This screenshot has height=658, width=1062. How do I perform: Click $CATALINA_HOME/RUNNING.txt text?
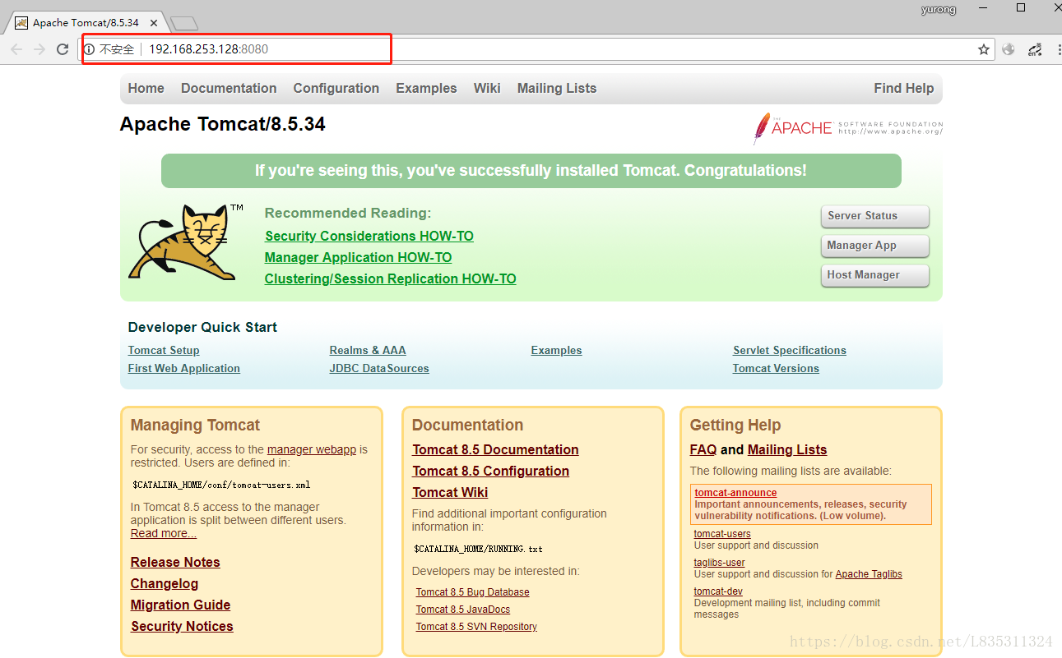478,549
